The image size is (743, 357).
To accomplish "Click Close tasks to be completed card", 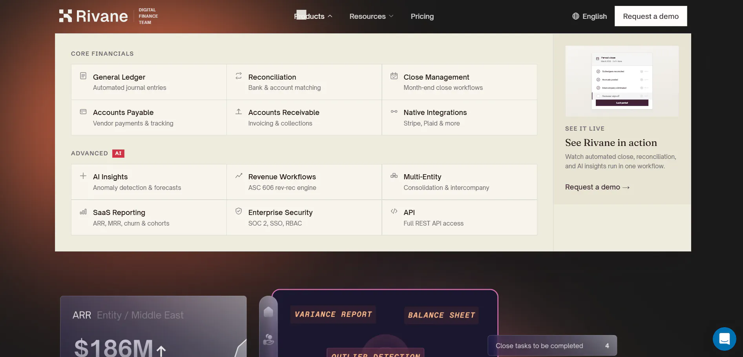I will click(x=552, y=346).
